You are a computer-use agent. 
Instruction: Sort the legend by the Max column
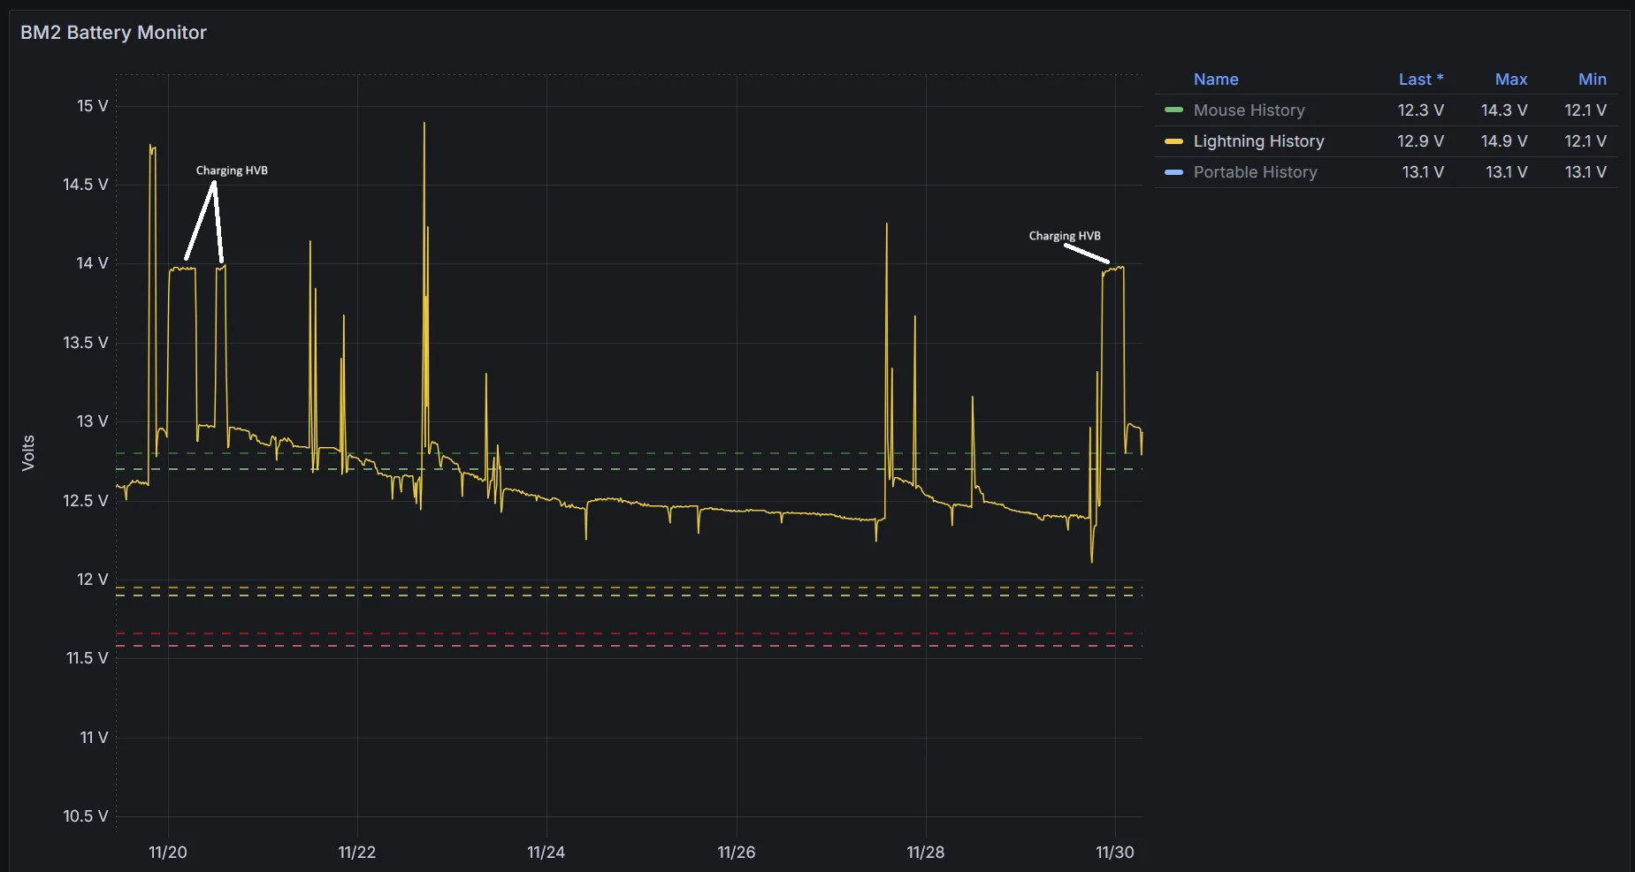pos(1510,80)
